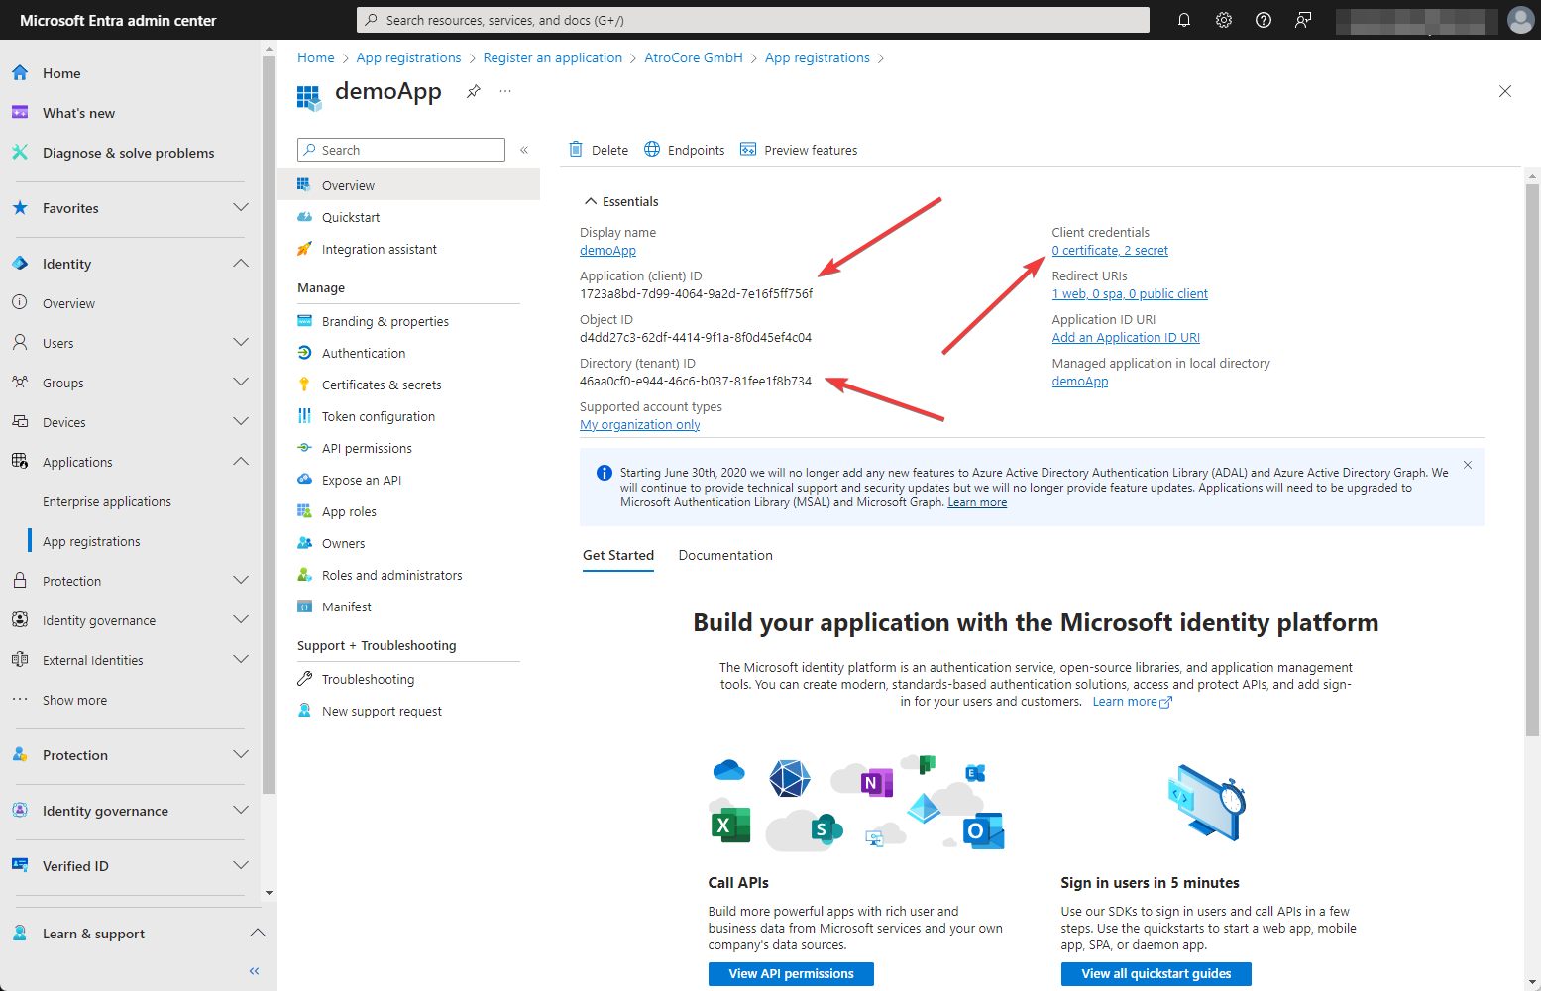The height and width of the screenshot is (991, 1541).
Task: Pin demoApp using the pin icon
Action: pyautogui.click(x=474, y=91)
